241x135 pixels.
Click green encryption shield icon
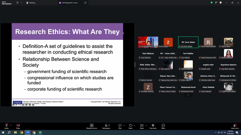click(x=212, y=3)
